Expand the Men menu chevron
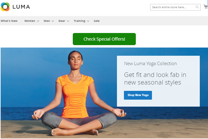 pyautogui.click(x=53, y=21)
